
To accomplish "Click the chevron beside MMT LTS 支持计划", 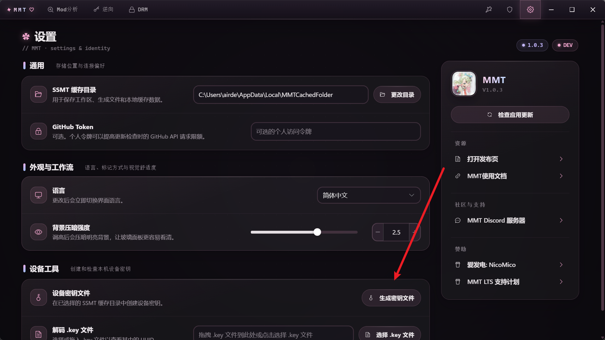I will tap(561, 282).
